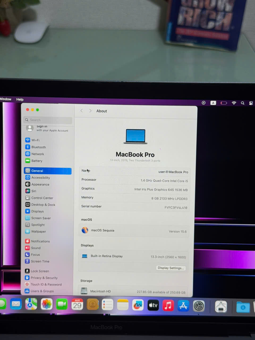
Task: Select the processor value "1.4 GHz Quad-Core Intel Core i5"
Action: pos(164,181)
